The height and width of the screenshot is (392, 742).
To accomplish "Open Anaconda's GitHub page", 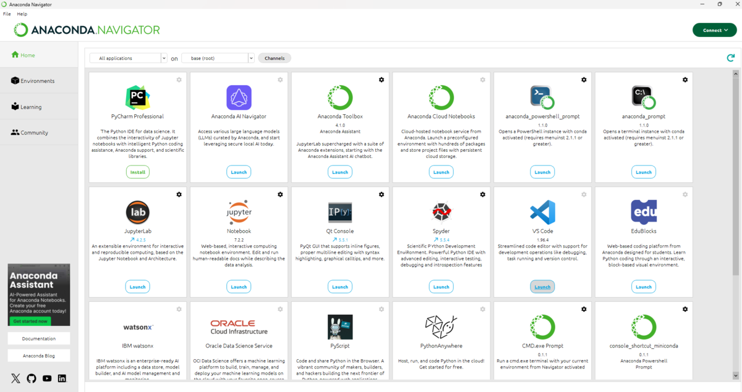I will [x=32, y=378].
